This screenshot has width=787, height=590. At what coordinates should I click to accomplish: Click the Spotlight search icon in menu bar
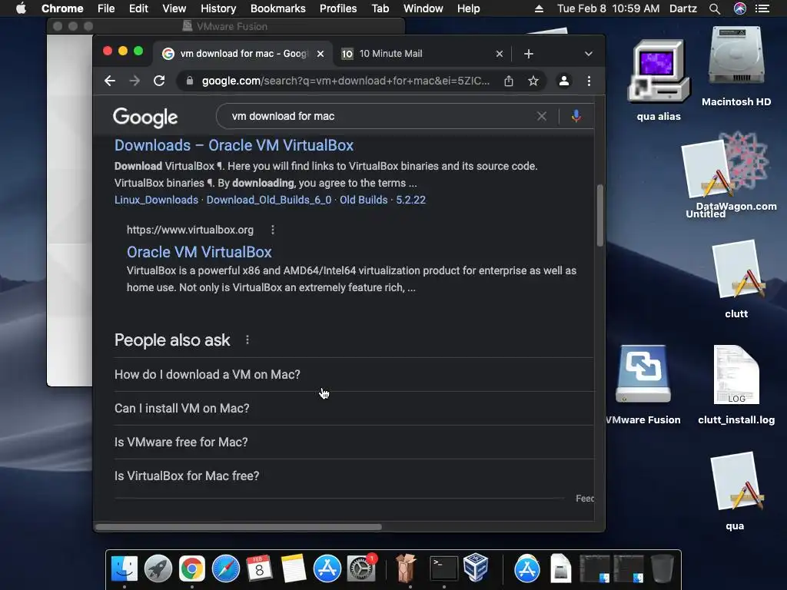715,8
